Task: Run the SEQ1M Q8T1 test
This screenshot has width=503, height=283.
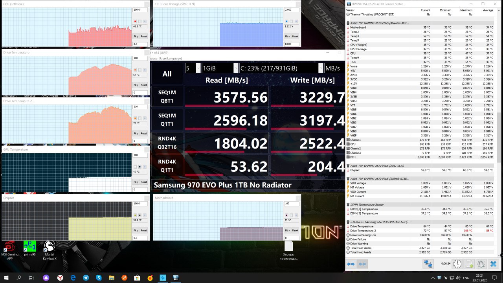Action: click(x=167, y=97)
